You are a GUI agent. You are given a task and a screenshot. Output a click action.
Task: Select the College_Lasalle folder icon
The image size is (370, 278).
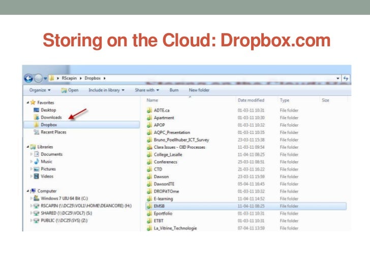click(149, 154)
